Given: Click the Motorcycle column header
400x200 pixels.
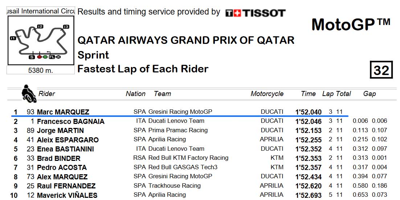Looking at the screenshot, I should [x=267, y=94].
